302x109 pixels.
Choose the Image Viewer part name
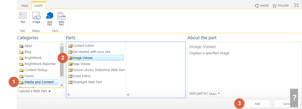83,58
